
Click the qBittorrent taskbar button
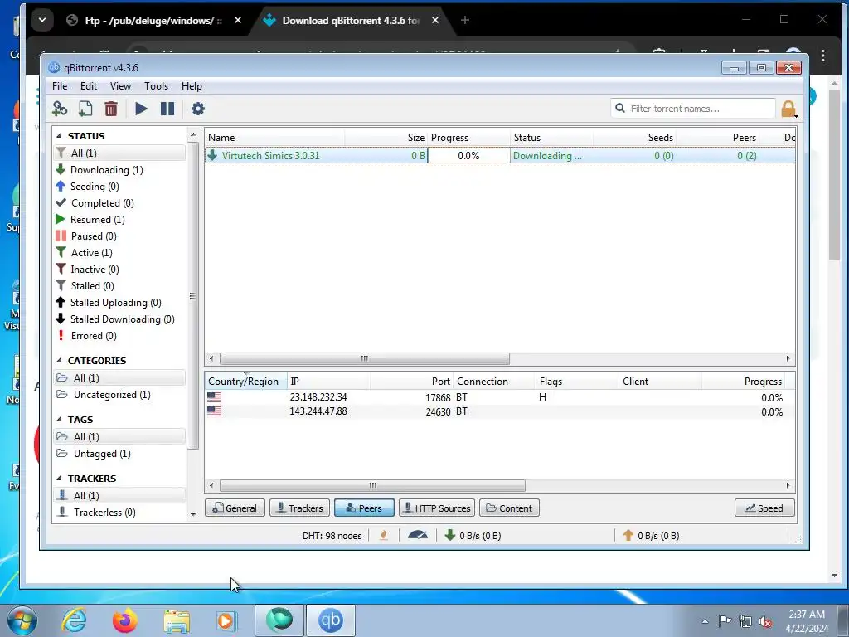[x=331, y=620]
